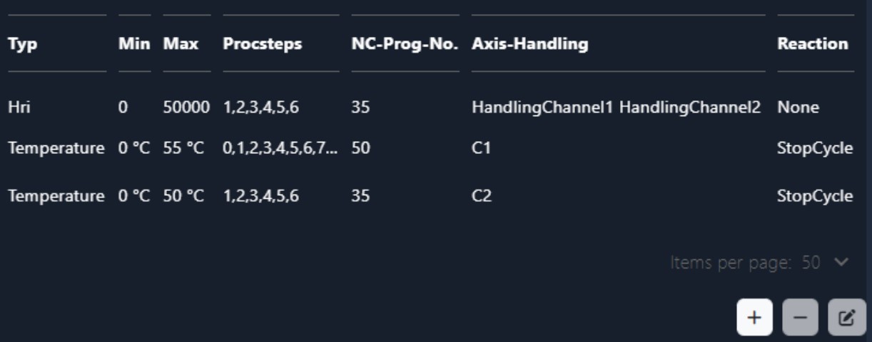
Task: Click the Reaction column header
Action: coord(813,44)
